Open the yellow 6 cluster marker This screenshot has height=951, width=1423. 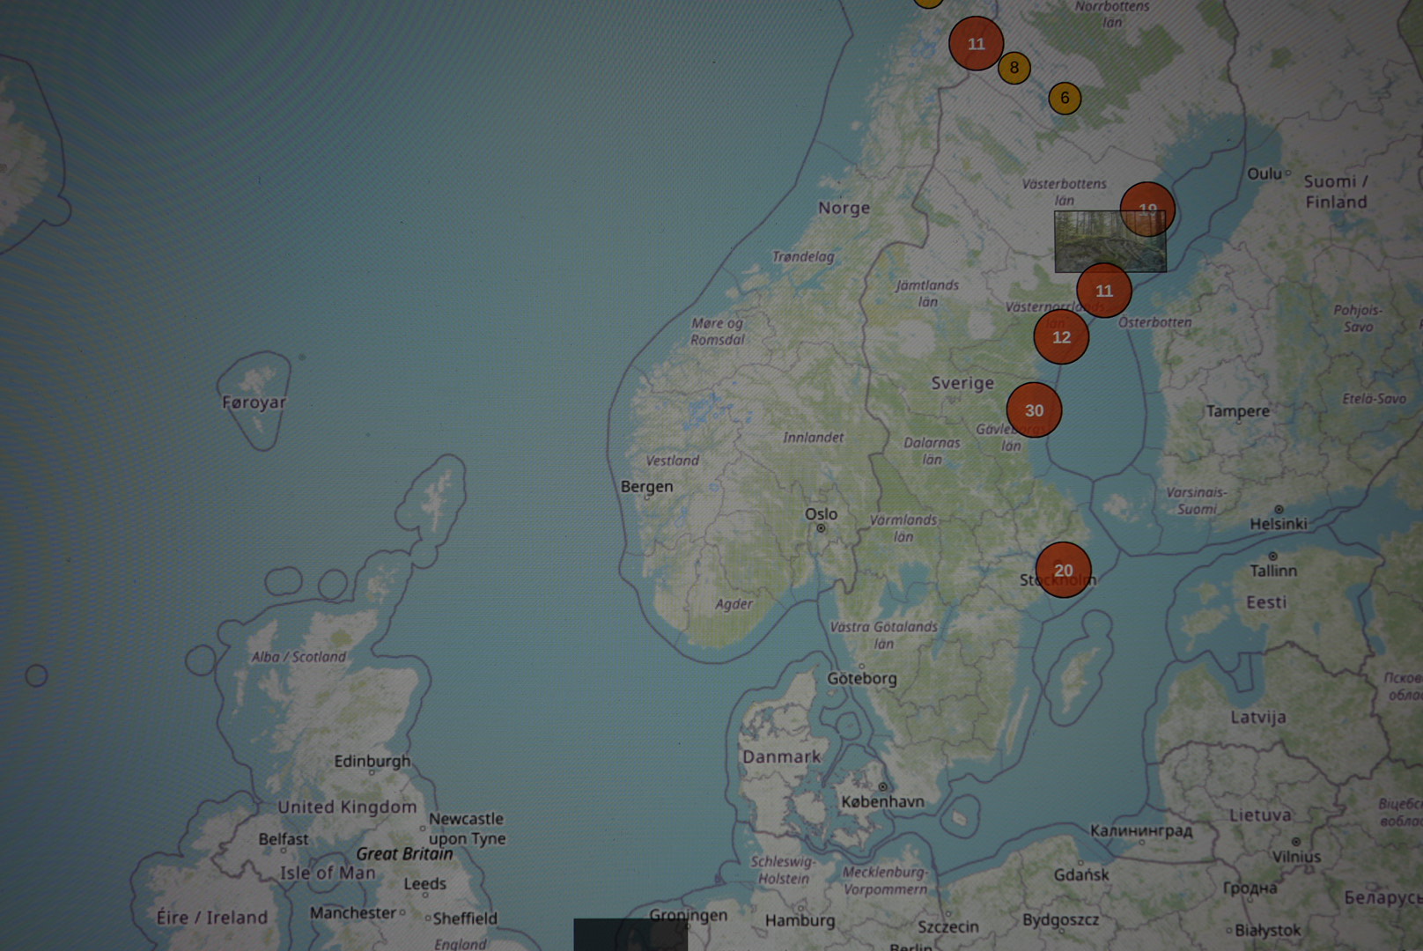[1065, 98]
